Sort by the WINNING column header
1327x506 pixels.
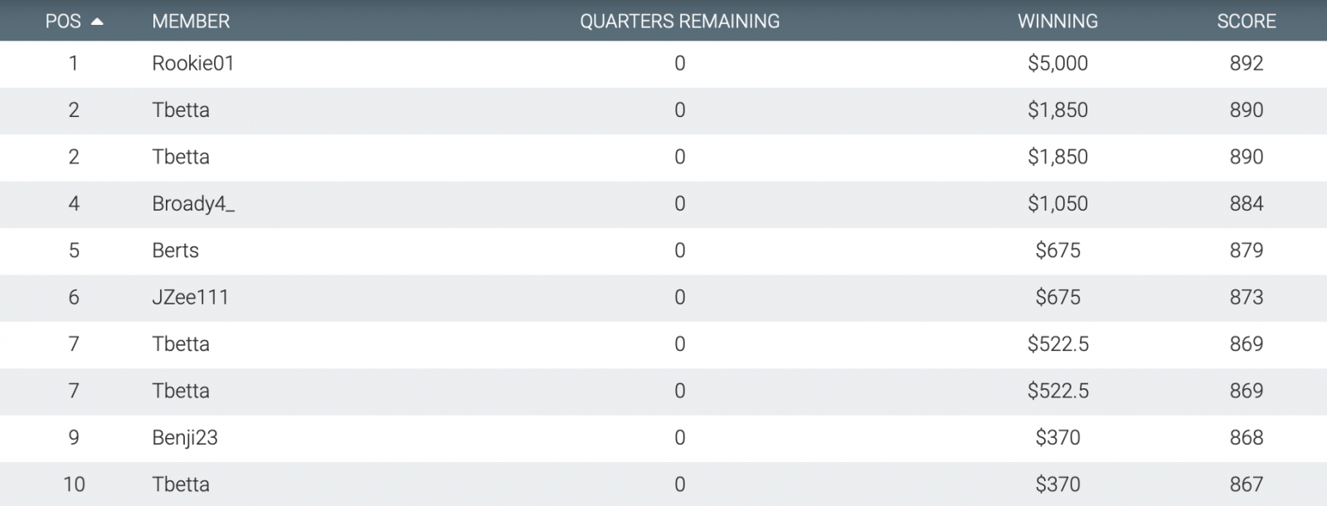pos(1057,22)
